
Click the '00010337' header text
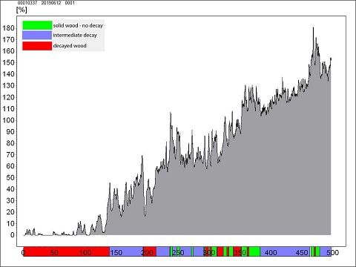(x=27, y=3)
